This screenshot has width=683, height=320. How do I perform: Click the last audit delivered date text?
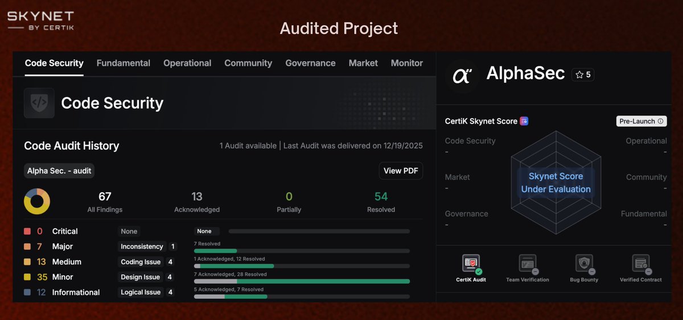tap(353, 146)
